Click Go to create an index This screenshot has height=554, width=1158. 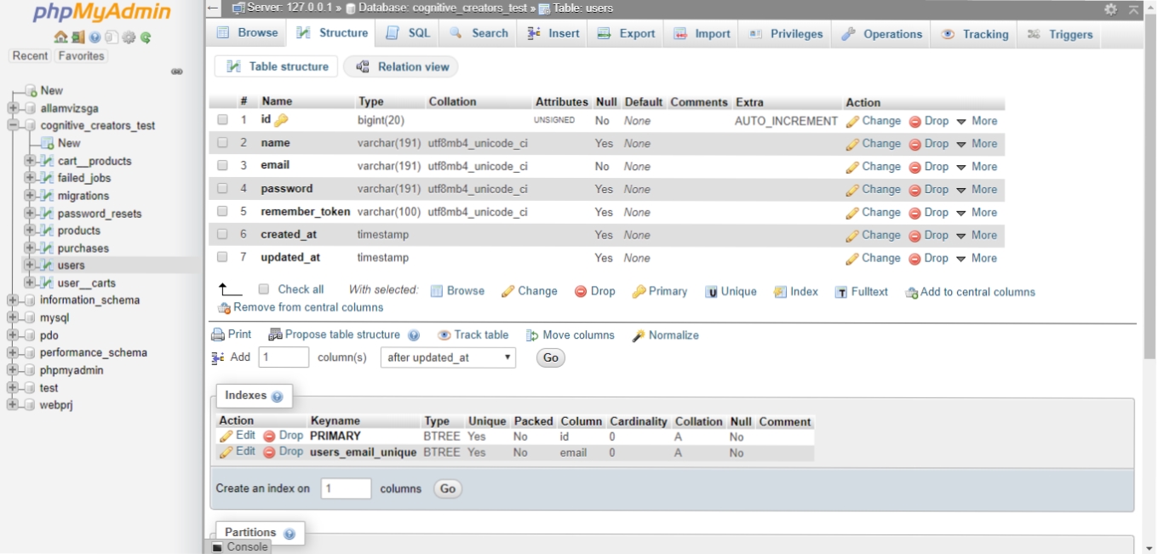(x=448, y=488)
